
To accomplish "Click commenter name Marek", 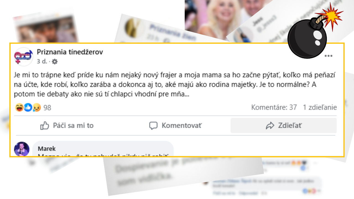I will tap(47, 148).
